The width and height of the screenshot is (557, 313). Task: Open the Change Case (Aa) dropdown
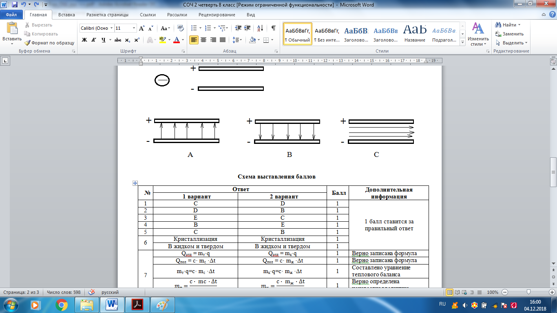pyautogui.click(x=165, y=28)
